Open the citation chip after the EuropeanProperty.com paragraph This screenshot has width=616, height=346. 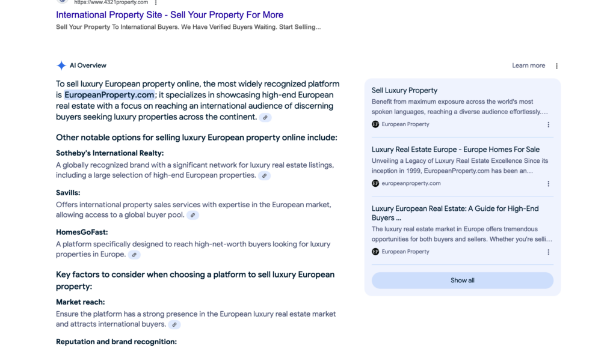(265, 118)
